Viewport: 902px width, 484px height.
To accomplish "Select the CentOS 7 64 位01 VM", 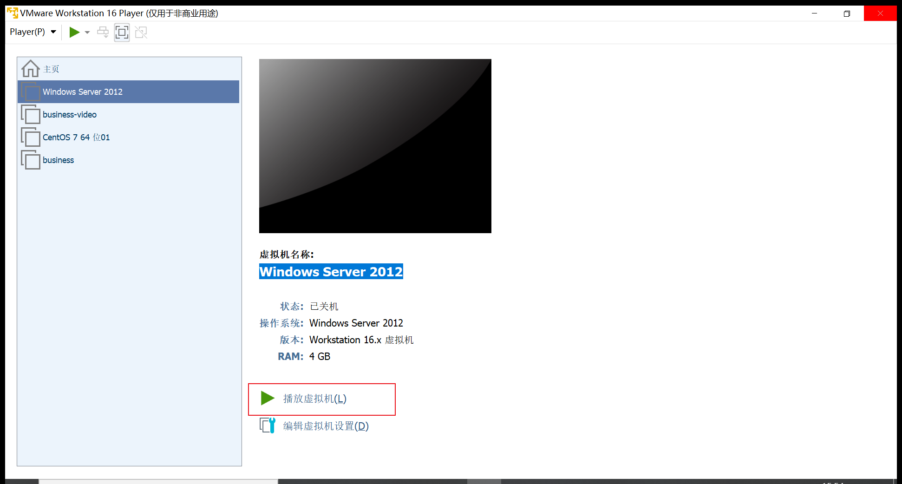I will click(76, 137).
